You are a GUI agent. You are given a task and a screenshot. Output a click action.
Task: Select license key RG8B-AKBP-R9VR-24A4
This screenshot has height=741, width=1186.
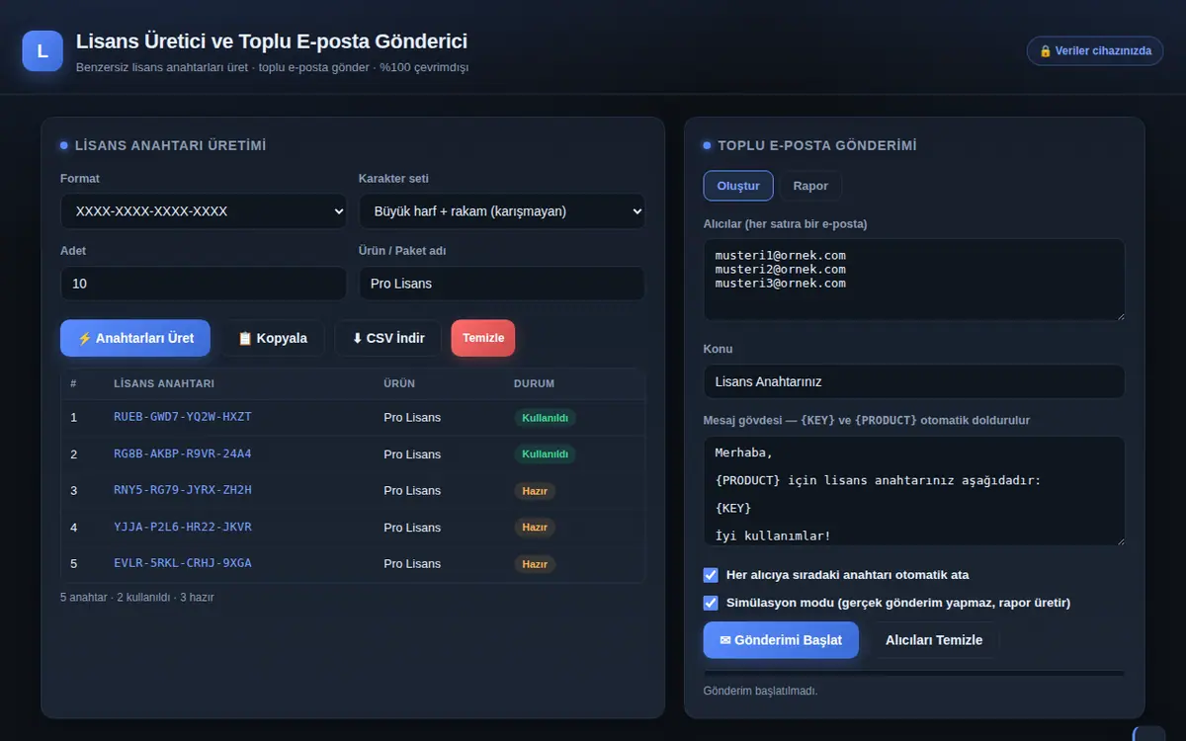click(183, 453)
